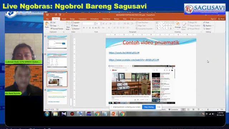229x129 pixels.
Task: Open the first Chrome taskbar icon
Action: (97, 114)
